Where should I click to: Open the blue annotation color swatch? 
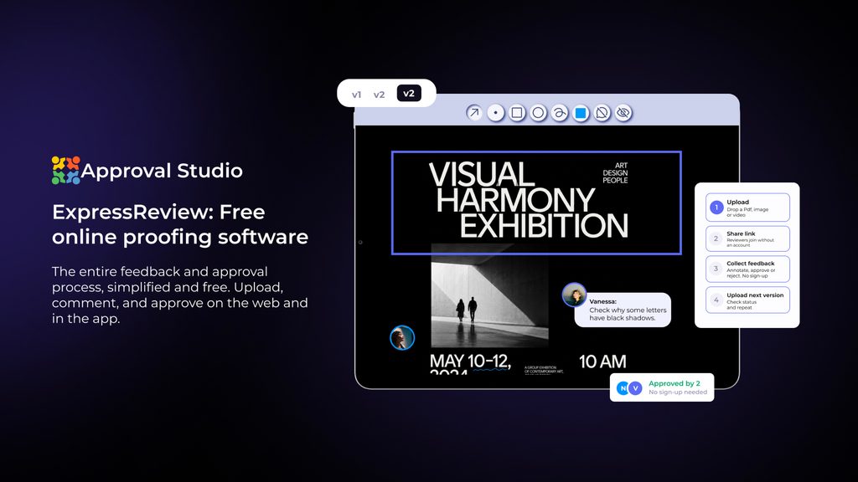pos(581,113)
